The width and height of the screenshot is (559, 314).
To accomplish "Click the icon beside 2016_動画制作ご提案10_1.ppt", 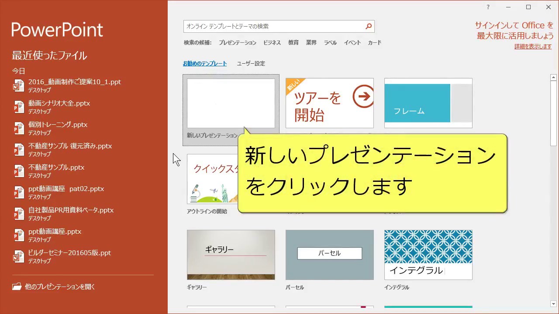I will click(x=18, y=85).
